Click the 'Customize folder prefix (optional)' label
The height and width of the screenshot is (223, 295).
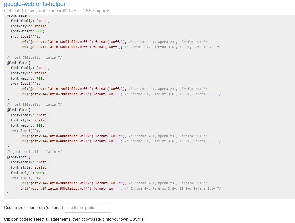pyautogui.click(x=34, y=208)
